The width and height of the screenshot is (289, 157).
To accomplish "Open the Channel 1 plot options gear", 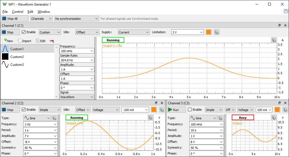I will (x=274, y=40).
